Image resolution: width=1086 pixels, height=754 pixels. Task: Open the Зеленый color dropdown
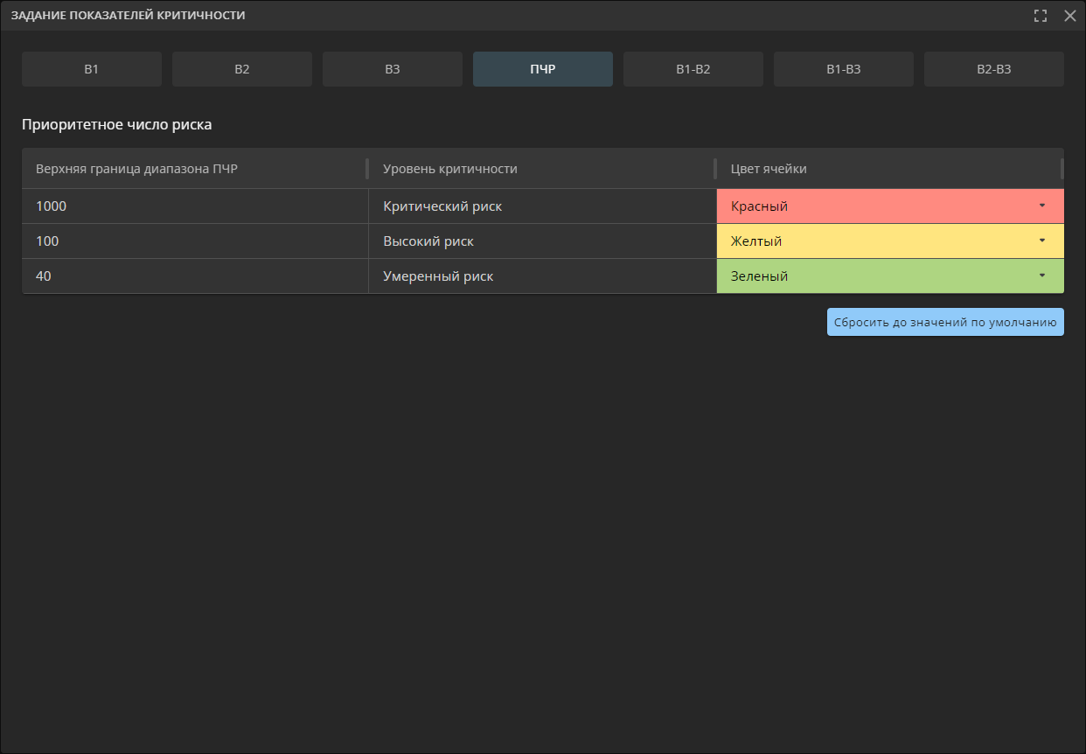(x=890, y=276)
